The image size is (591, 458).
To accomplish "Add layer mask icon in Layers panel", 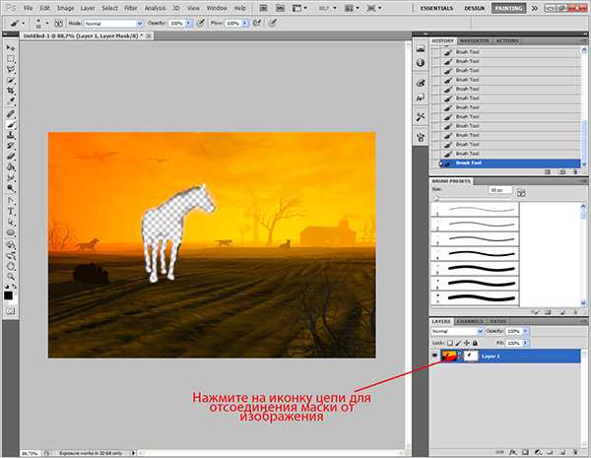I will point(525,452).
